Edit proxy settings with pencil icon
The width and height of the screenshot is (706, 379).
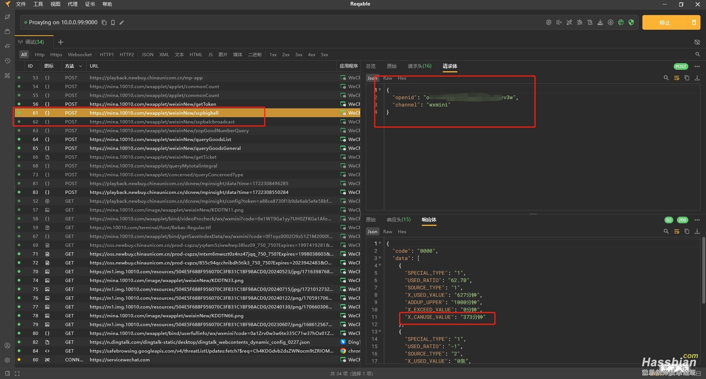(x=122, y=22)
